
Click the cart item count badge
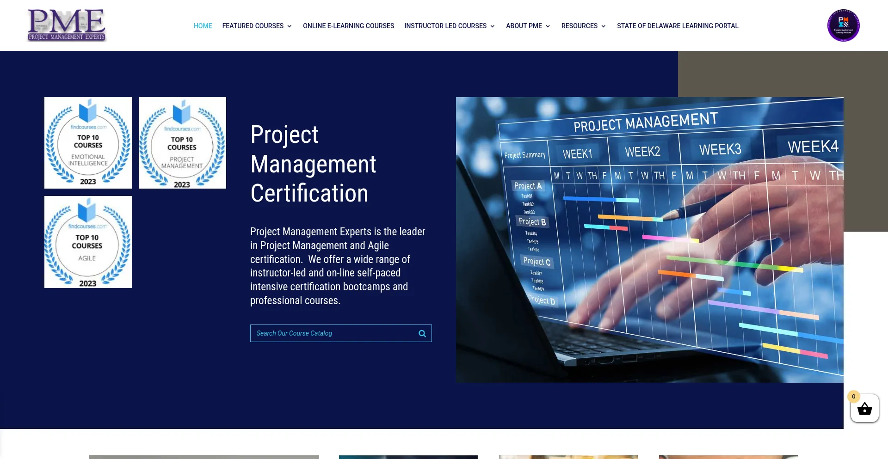tap(853, 397)
